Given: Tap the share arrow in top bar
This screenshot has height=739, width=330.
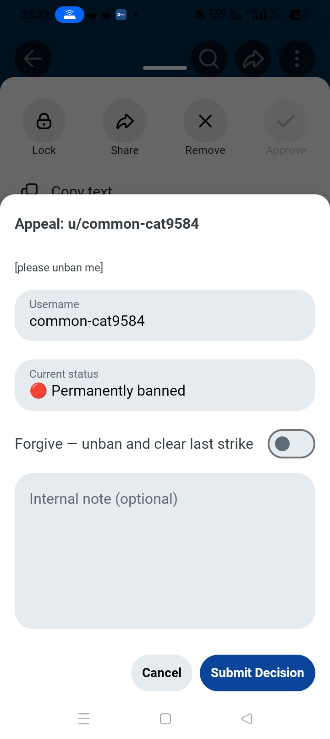Looking at the screenshot, I should [x=253, y=59].
